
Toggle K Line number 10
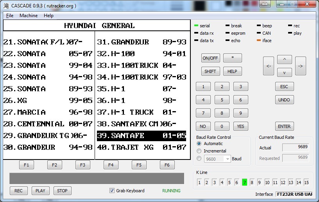pos(267,183)
